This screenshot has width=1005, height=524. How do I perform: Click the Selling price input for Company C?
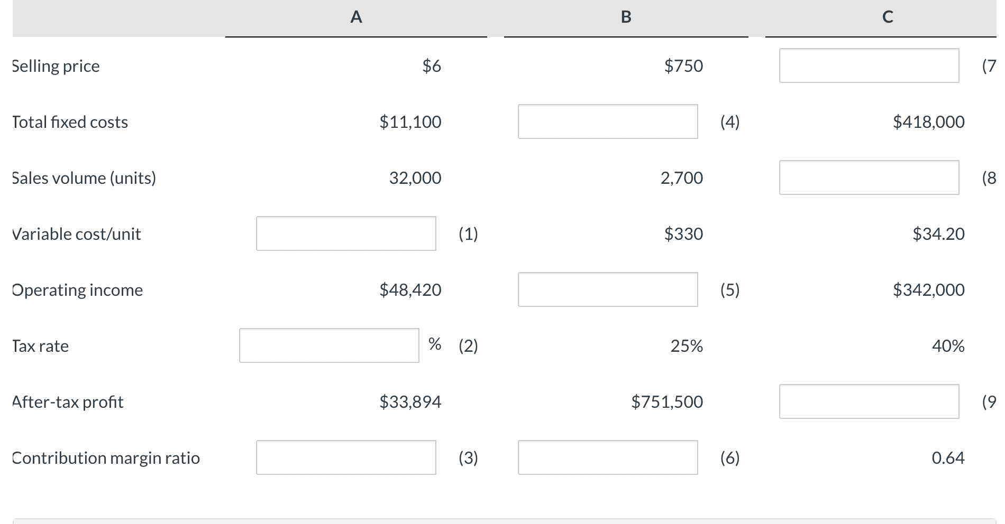pyautogui.click(x=868, y=65)
